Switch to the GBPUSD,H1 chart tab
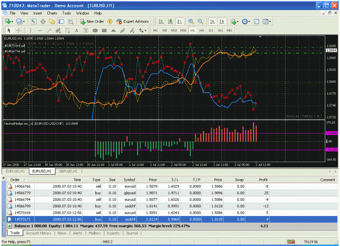This screenshot has height=246, width=340. pos(69,171)
